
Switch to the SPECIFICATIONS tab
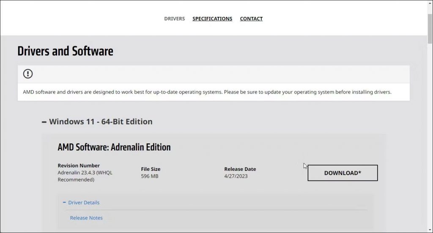212,19
